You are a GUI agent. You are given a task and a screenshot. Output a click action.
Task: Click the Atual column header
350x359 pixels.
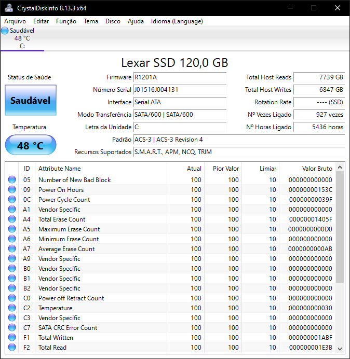click(x=186, y=169)
